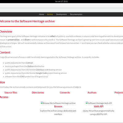Click the Directories counter heading

[38, 93]
